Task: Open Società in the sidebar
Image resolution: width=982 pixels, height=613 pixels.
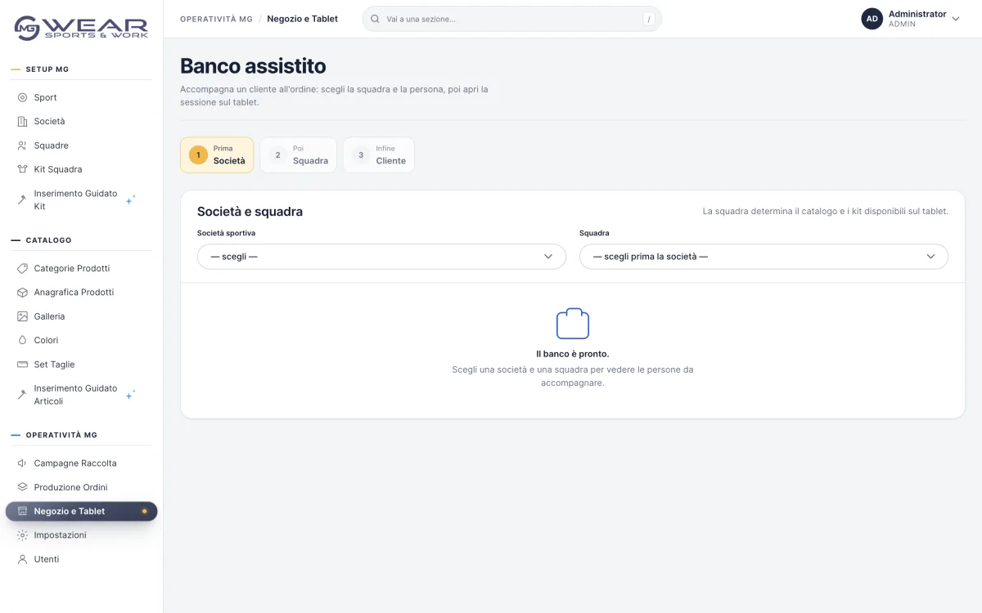Action: [x=81, y=121]
